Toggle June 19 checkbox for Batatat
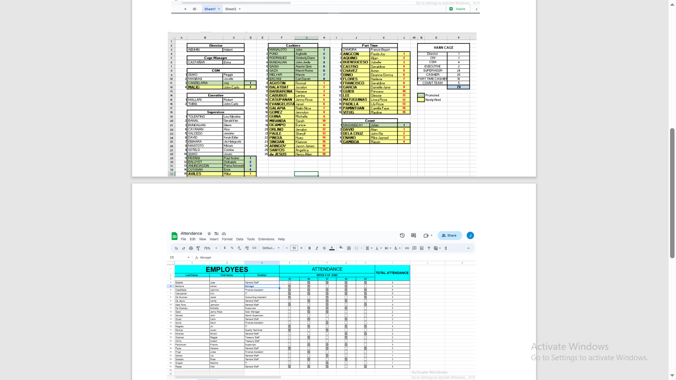The image size is (676, 380). pyautogui.click(x=290, y=283)
